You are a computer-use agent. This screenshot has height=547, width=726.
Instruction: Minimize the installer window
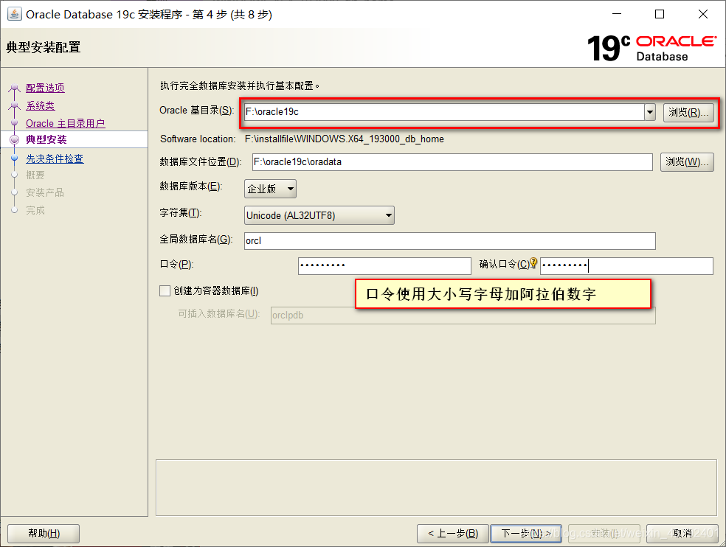617,14
